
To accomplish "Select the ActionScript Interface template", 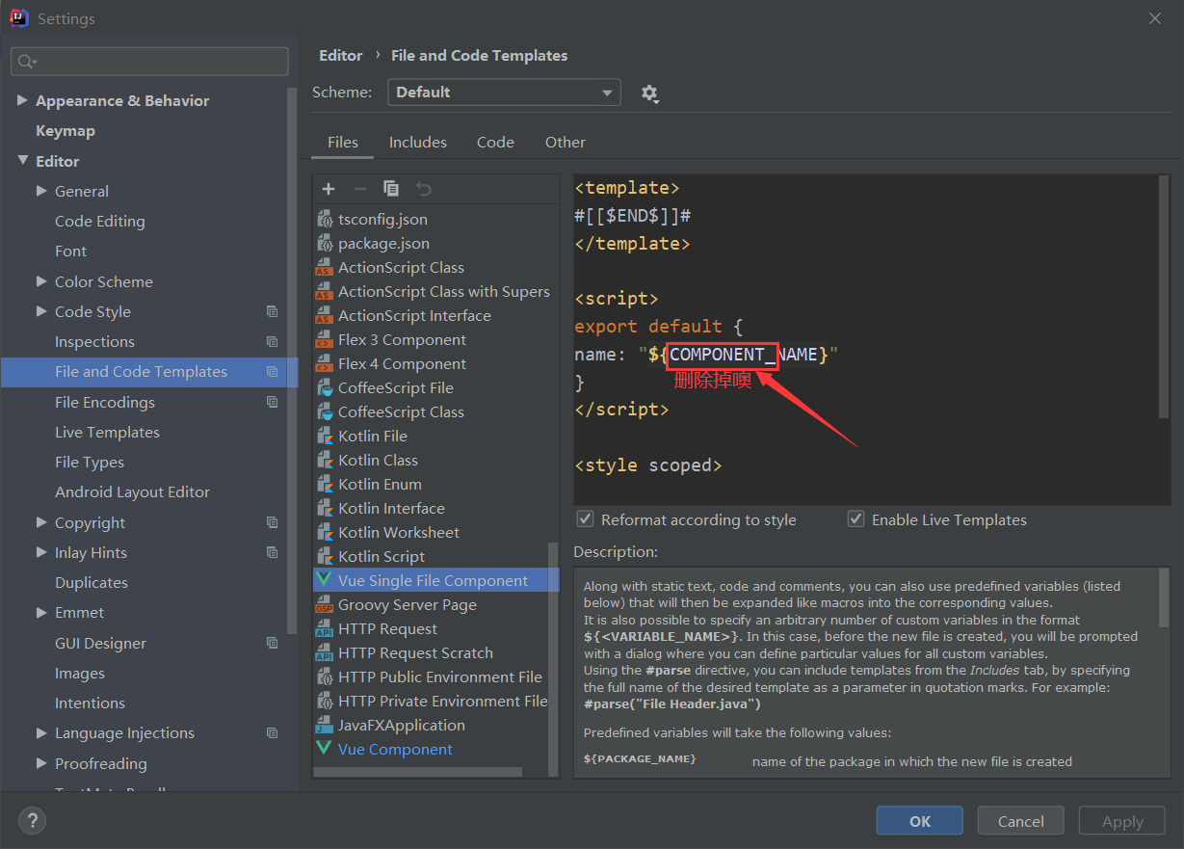I will (x=414, y=315).
